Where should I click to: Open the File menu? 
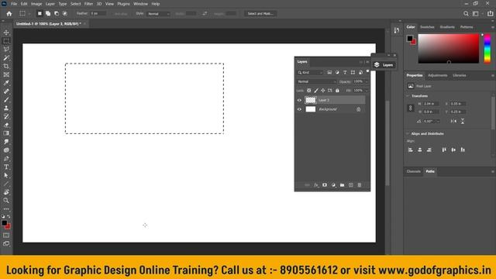pyautogui.click(x=14, y=4)
